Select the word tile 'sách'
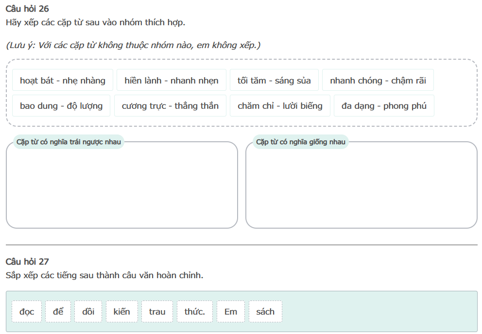Viewport: 482px width, 334px height. pos(265,312)
